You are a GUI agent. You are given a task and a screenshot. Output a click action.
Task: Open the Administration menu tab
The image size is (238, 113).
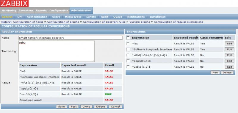pyautogui.click(x=81, y=10)
